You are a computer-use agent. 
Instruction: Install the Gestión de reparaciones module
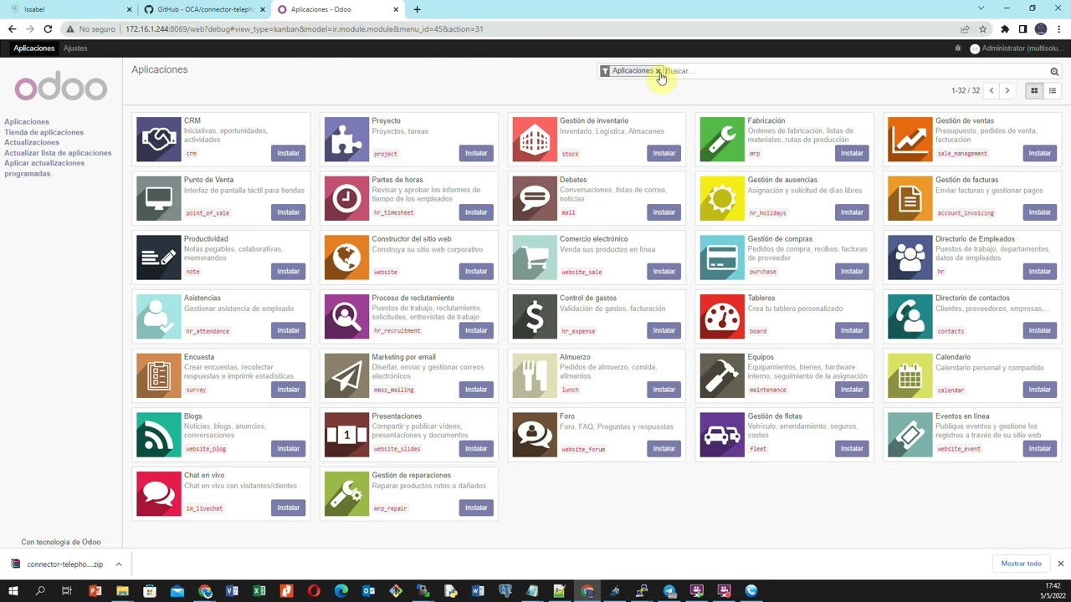pyautogui.click(x=476, y=508)
